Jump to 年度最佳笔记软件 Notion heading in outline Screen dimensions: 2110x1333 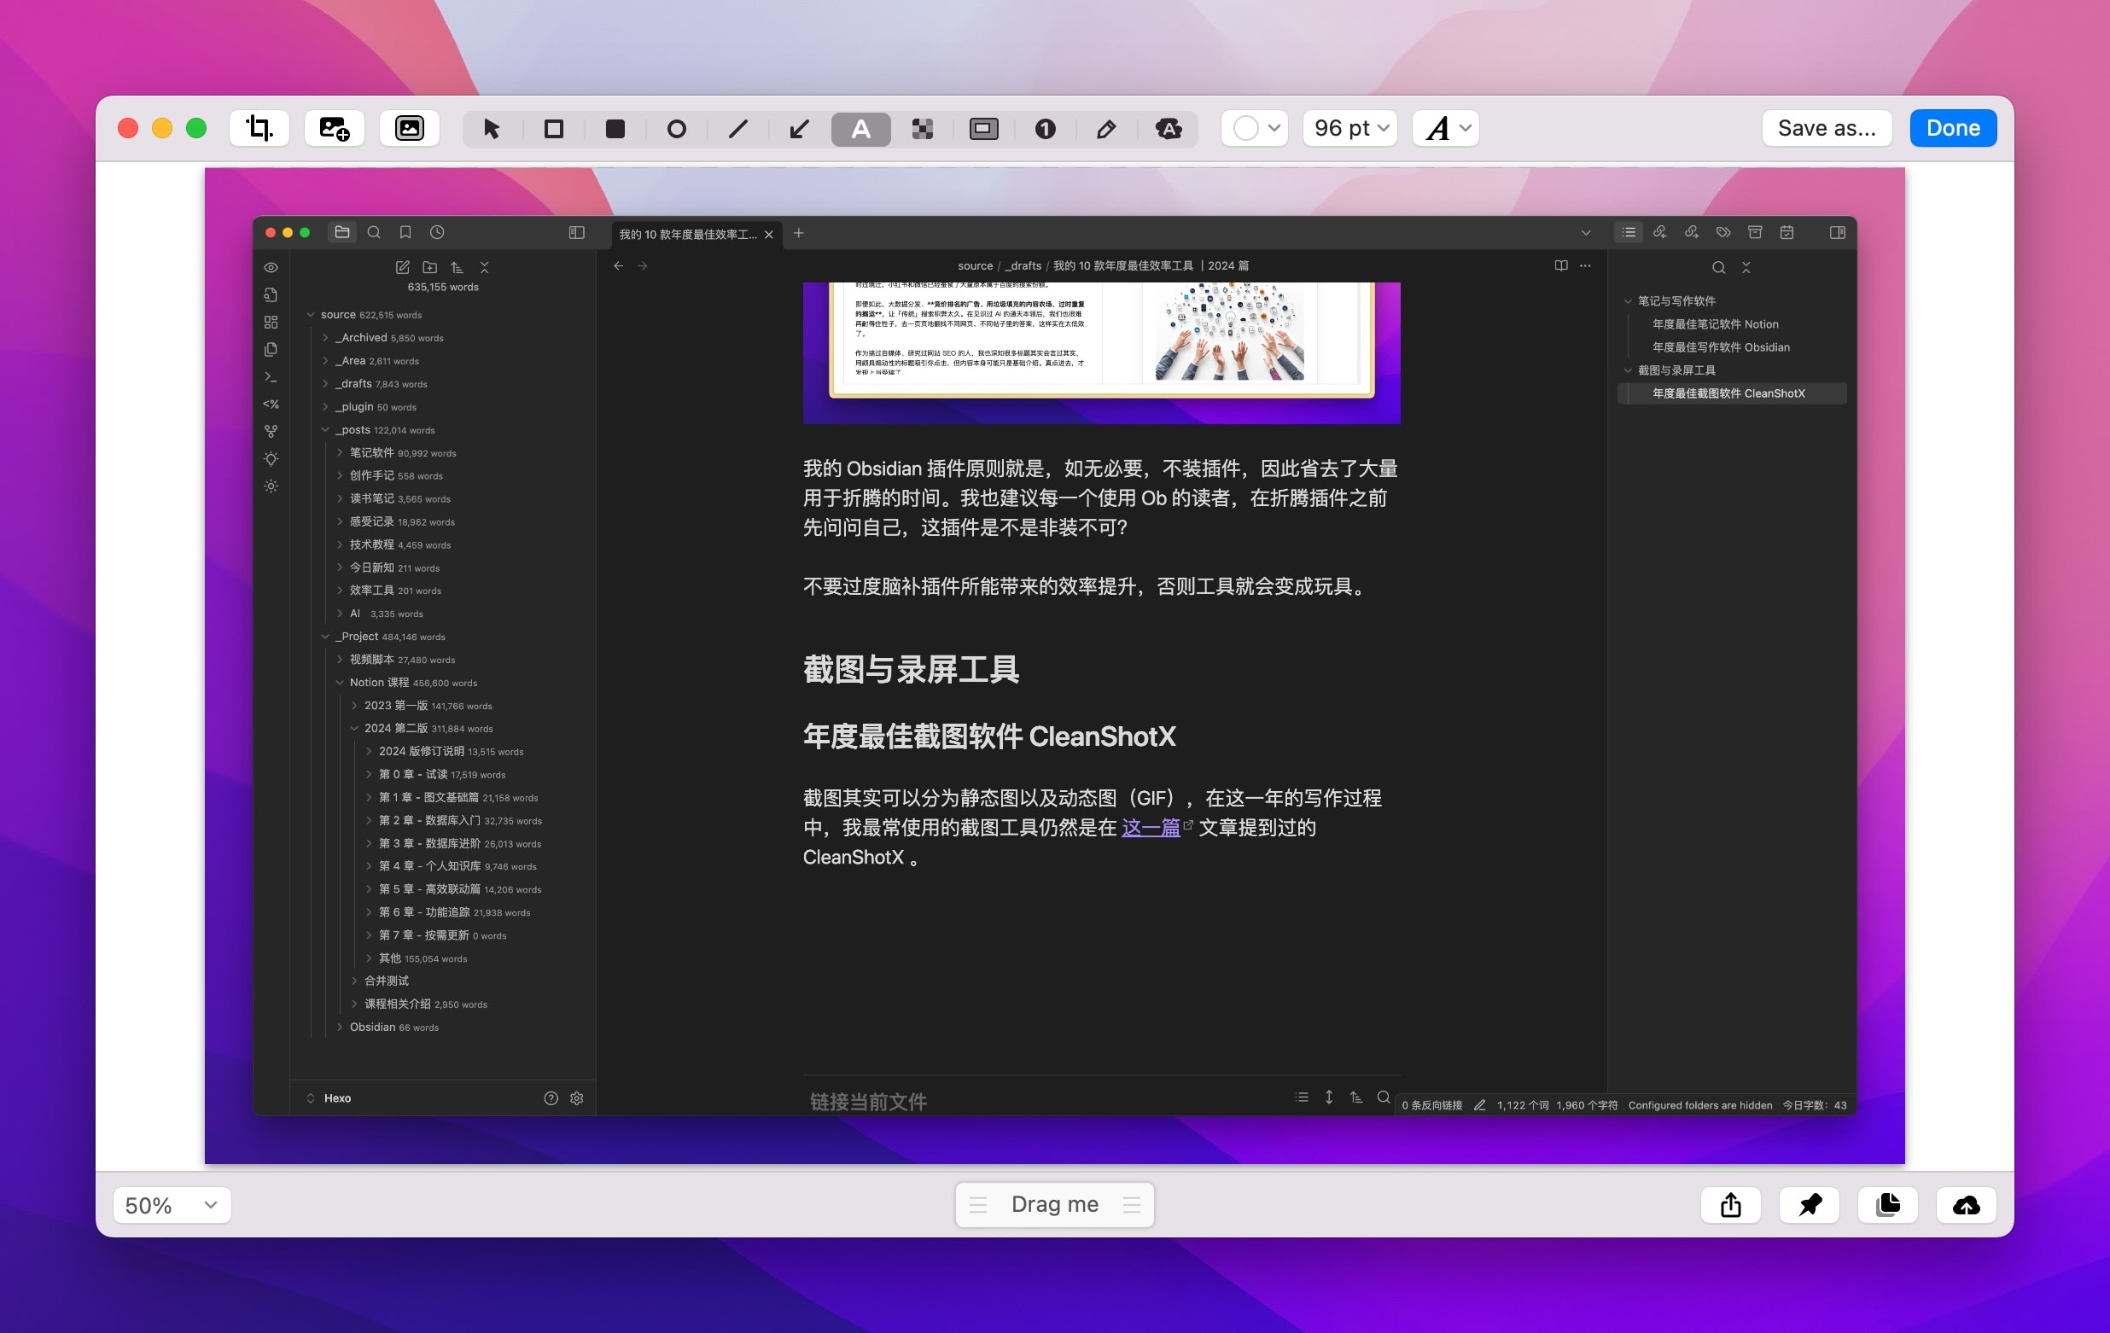[1715, 324]
